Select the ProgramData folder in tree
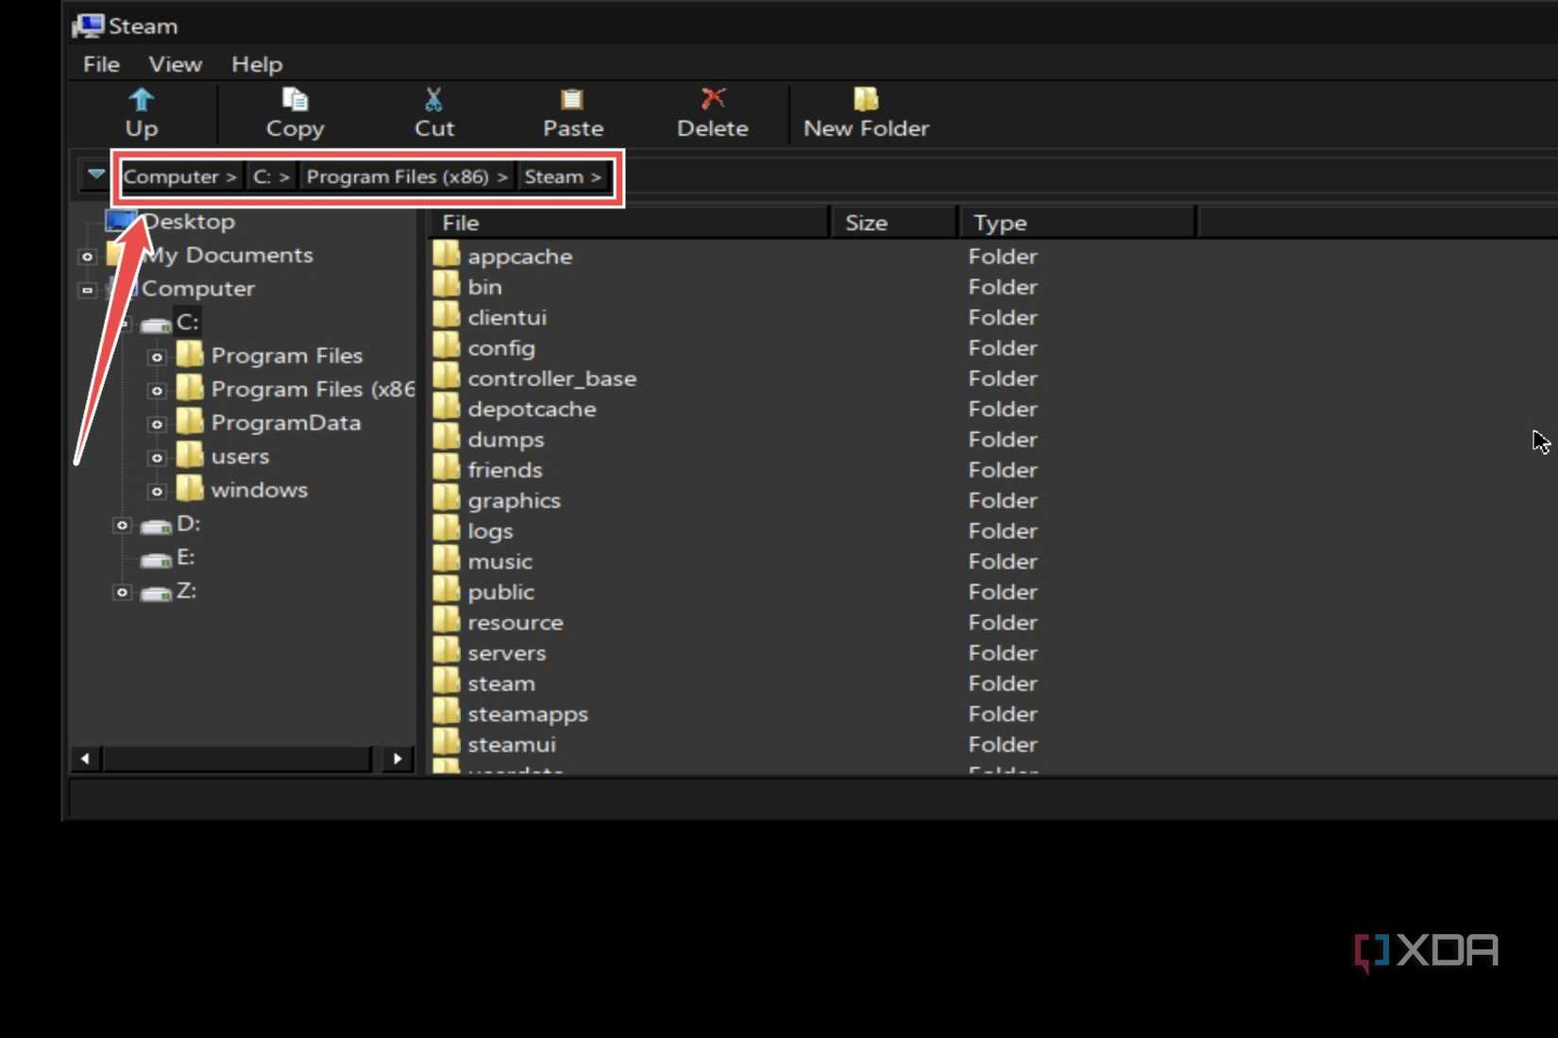The width and height of the screenshot is (1558, 1038). (286, 423)
